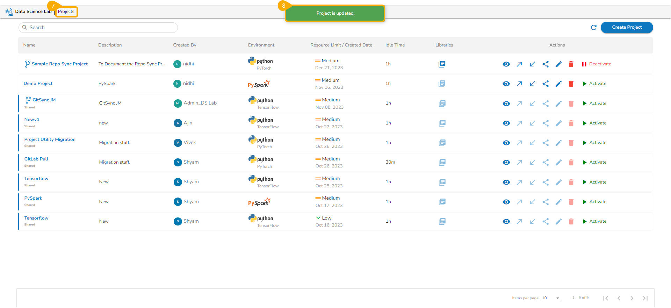This screenshot has width=671, height=308.
Task: Open Libraries icon for GitLab Pull row
Action: 442,162
